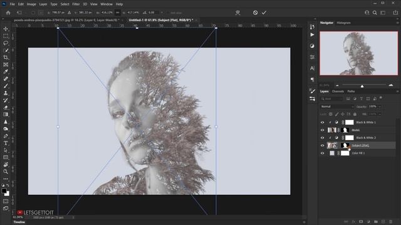The image size is (401, 225).
Task: Hide the Subject (Flat) layer
Action: [x=322, y=146]
